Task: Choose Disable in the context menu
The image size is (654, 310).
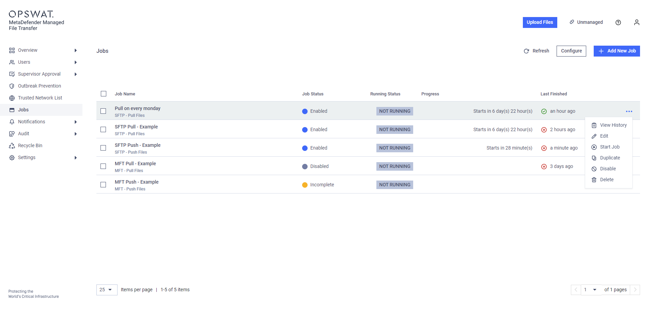Action: pyautogui.click(x=608, y=169)
